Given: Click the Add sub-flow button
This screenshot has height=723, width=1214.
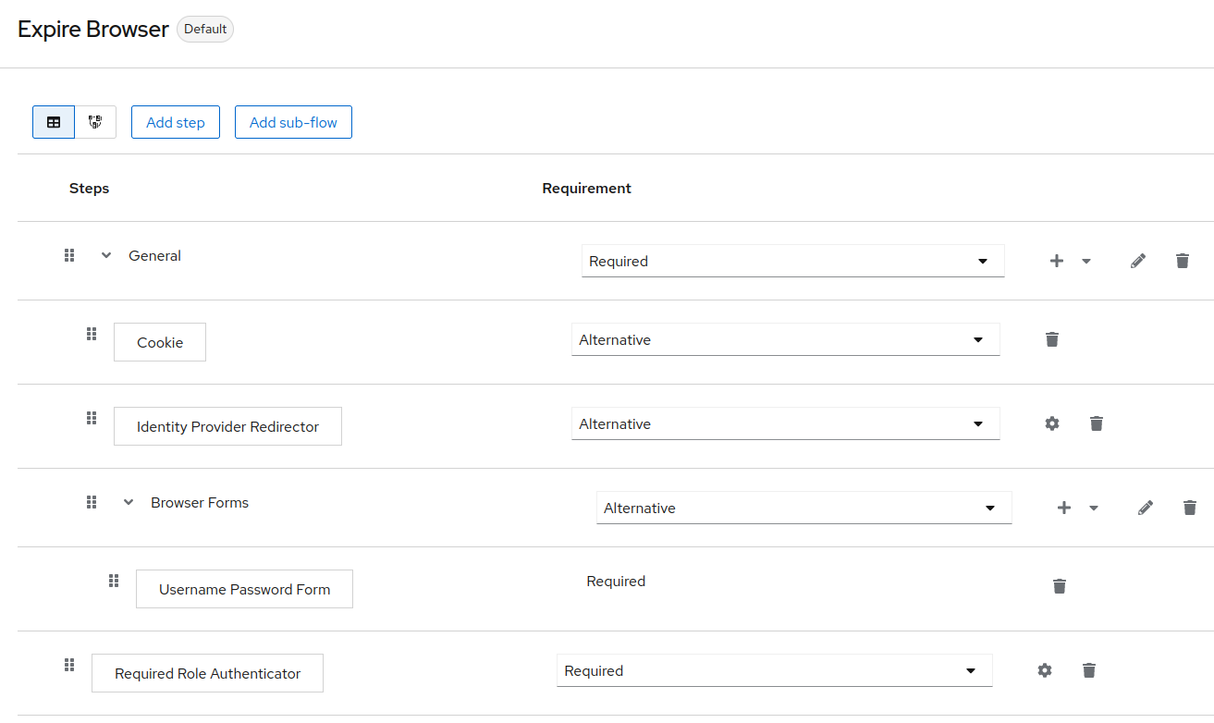Looking at the screenshot, I should pyautogui.click(x=293, y=122).
